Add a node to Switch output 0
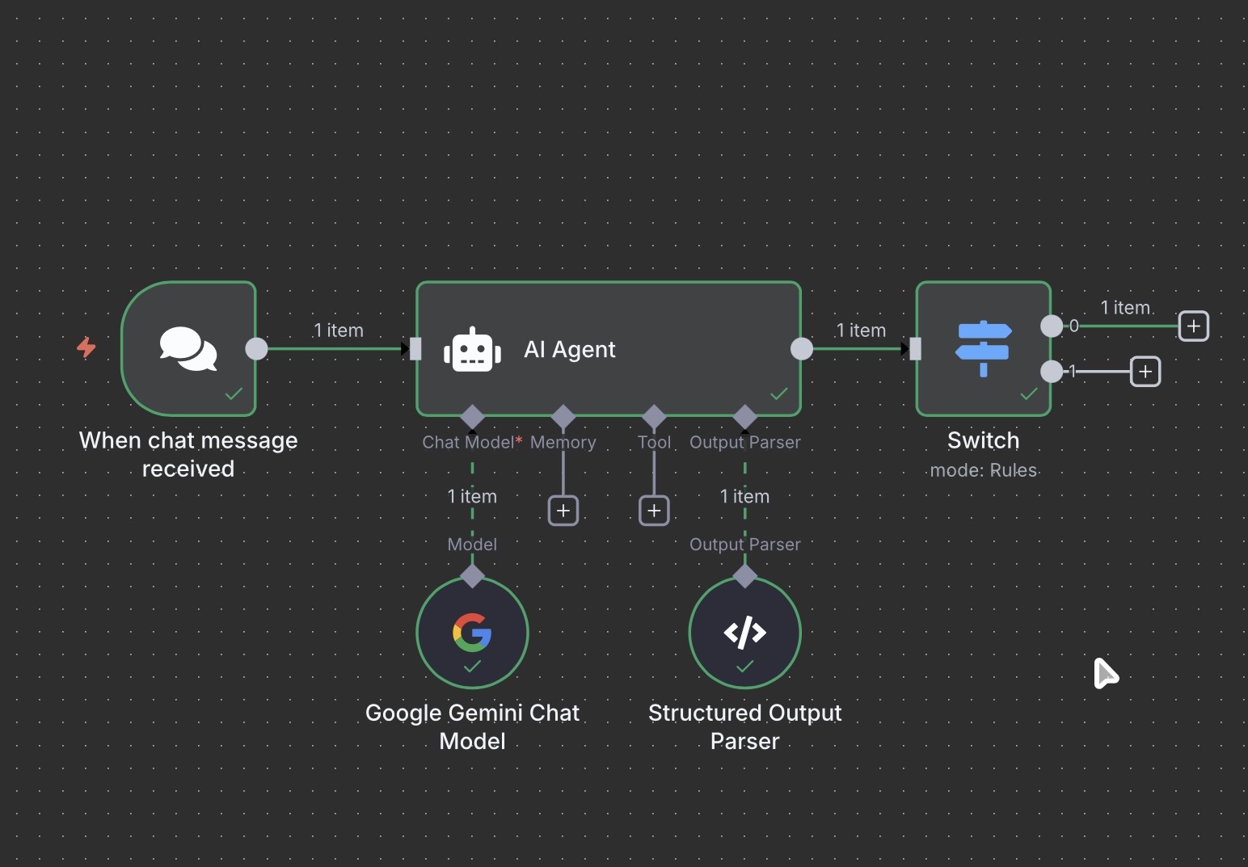 [x=1193, y=326]
